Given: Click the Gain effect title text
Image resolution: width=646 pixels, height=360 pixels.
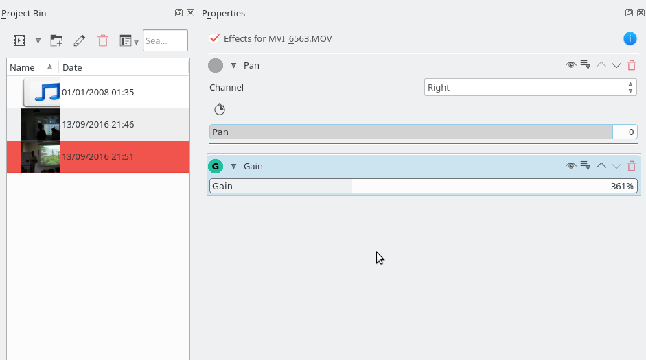Looking at the screenshot, I should [253, 166].
